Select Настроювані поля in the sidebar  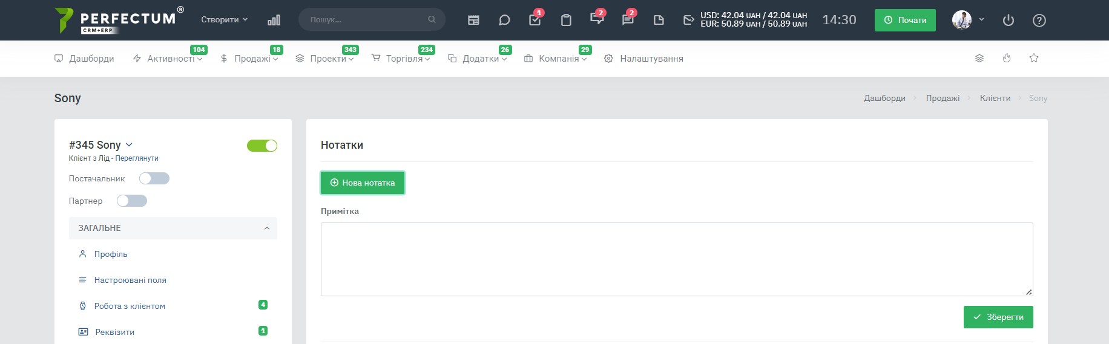(x=130, y=281)
